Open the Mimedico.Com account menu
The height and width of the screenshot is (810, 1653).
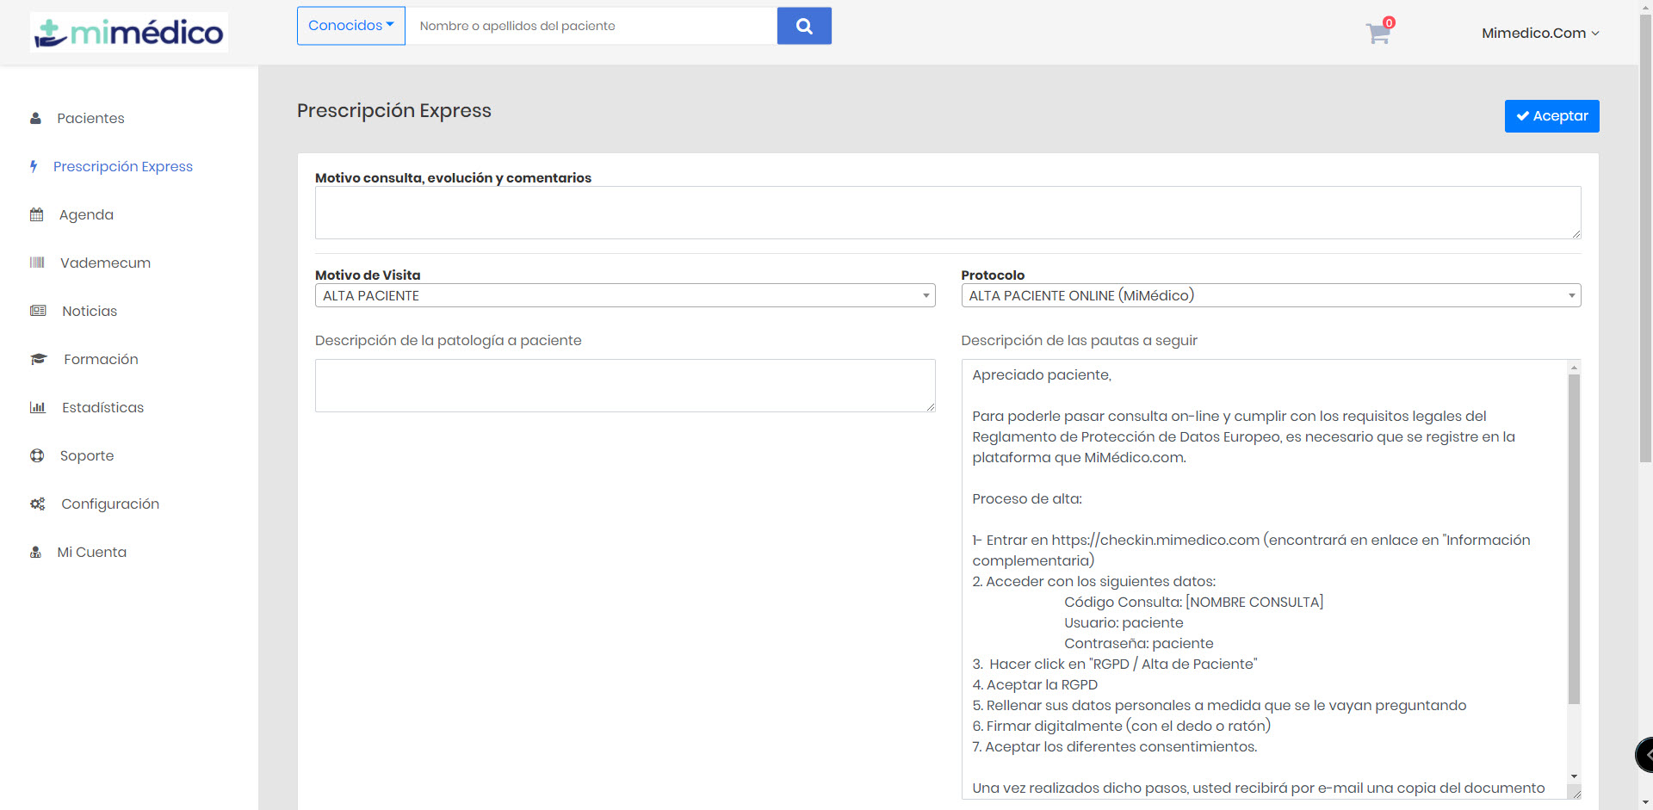[x=1539, y=33]
